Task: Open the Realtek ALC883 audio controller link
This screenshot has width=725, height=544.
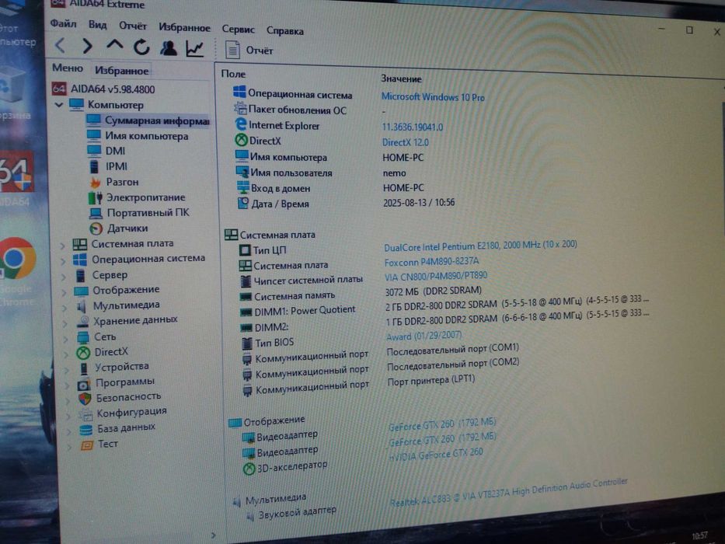Action: point(508,492)
